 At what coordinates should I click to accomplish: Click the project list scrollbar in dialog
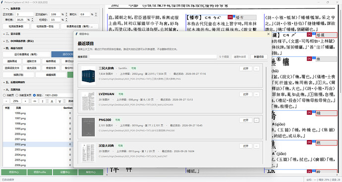pyautogui.click(x=266, y=103)
